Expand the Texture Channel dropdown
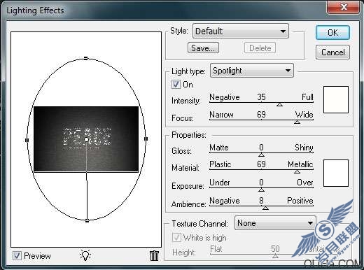364x270 pixels. click(x=275, y=223)
